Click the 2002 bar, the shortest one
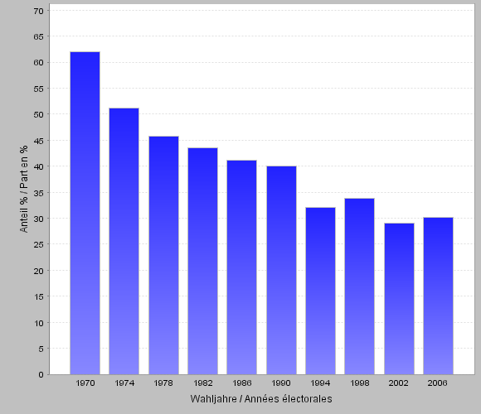481x414 pixels. (399, 299)
